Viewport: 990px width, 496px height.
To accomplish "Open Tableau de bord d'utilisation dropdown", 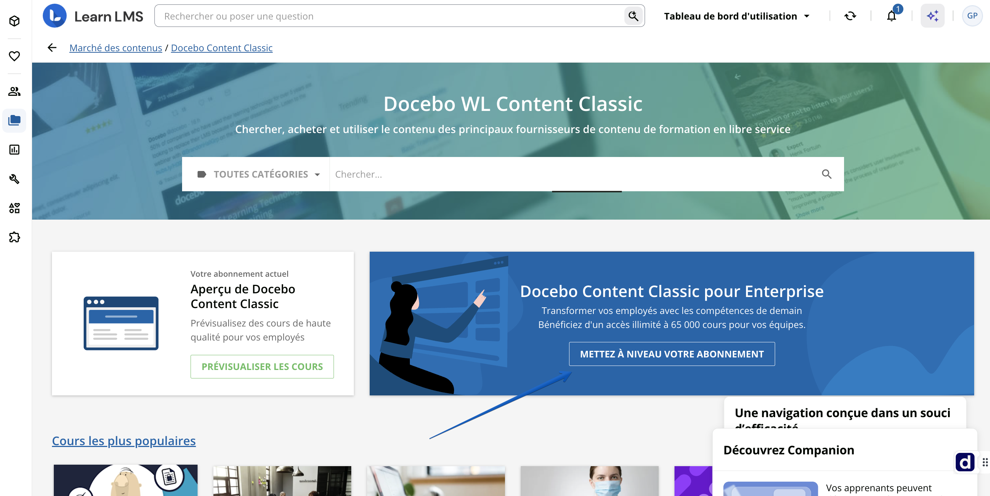I will (737, 16).
